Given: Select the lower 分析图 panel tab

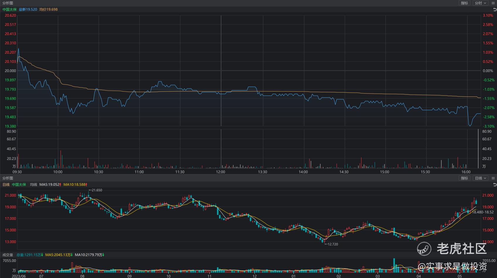Looking at the screenshot, I should pyautogui.click(x=8, y=178).
